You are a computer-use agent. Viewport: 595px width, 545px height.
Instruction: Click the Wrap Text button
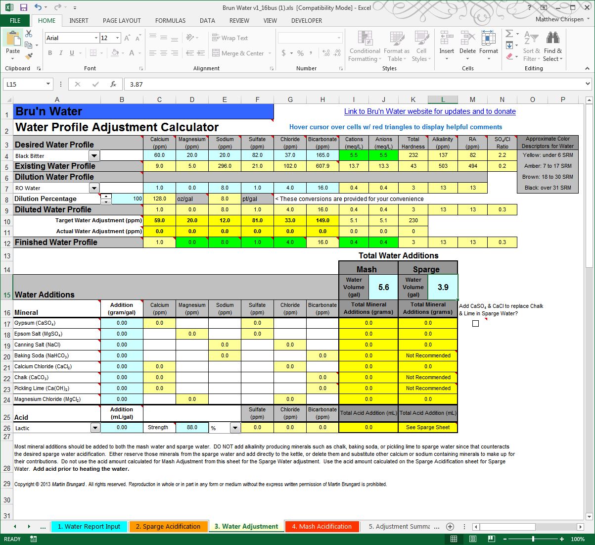click(x=230, y=38)
